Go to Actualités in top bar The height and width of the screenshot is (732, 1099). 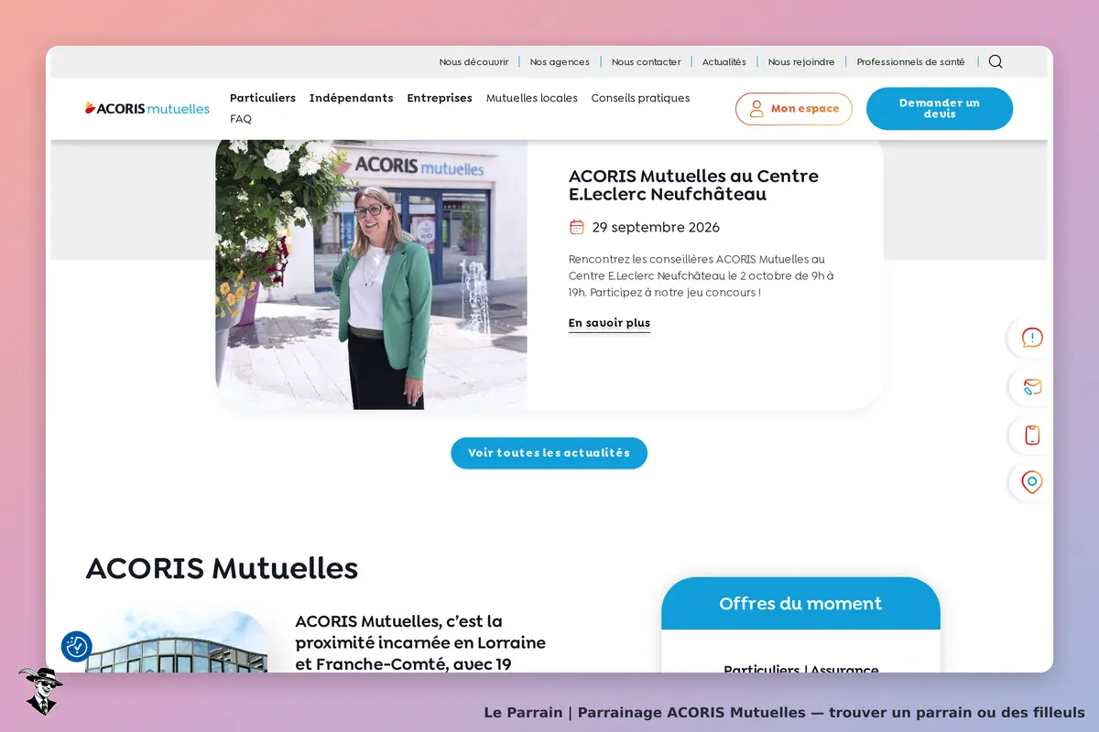[x=724, y=62]
